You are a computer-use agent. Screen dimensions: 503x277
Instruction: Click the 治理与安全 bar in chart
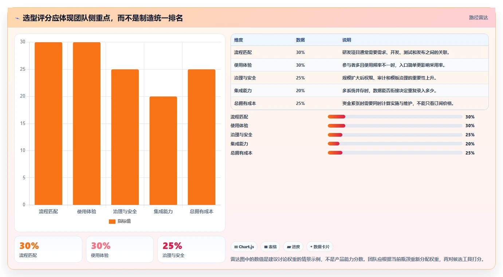[125, 137]
